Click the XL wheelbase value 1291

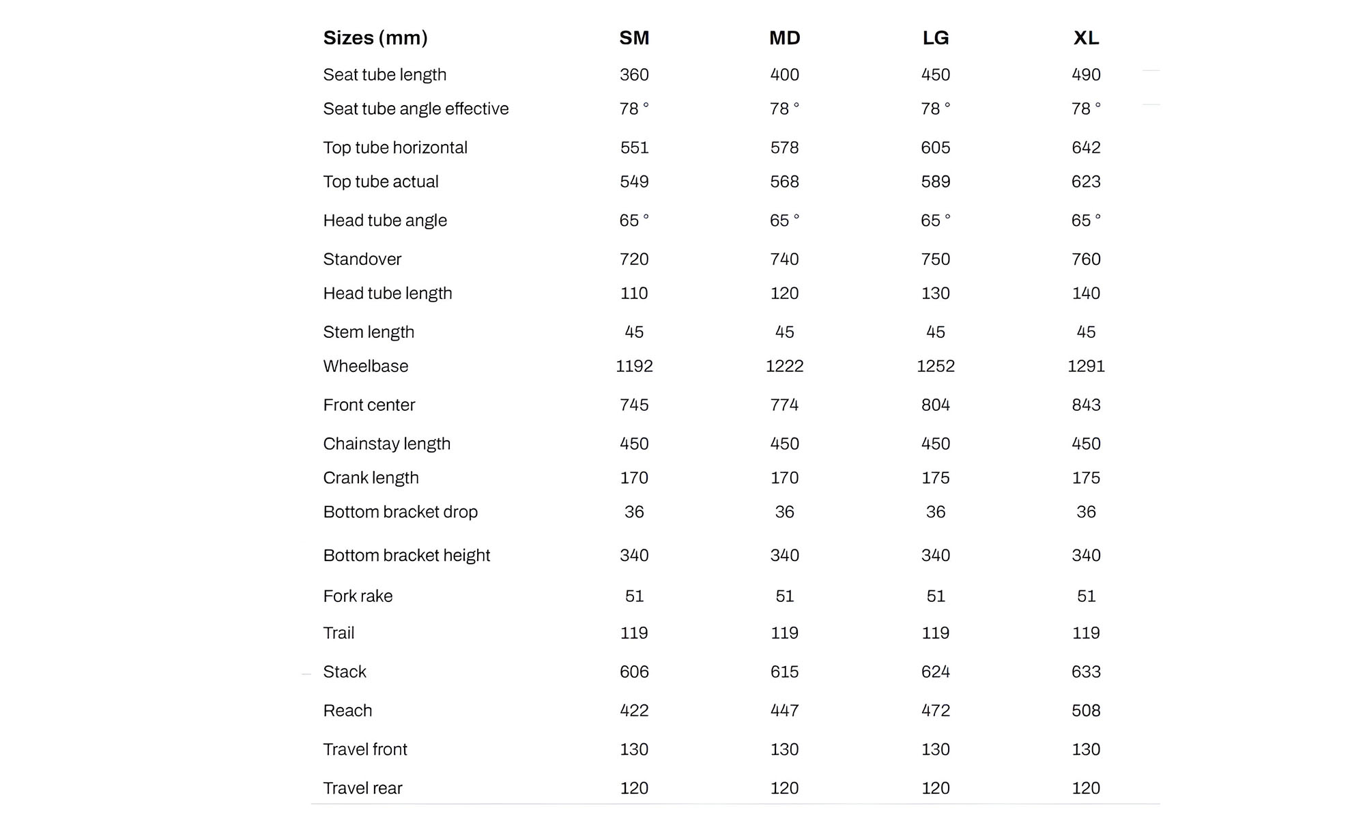[x=1086, y=367]
